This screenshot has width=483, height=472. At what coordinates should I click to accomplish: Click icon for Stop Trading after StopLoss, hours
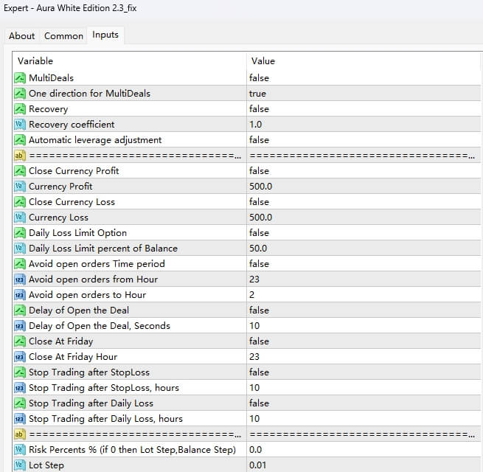pos(20,388)
